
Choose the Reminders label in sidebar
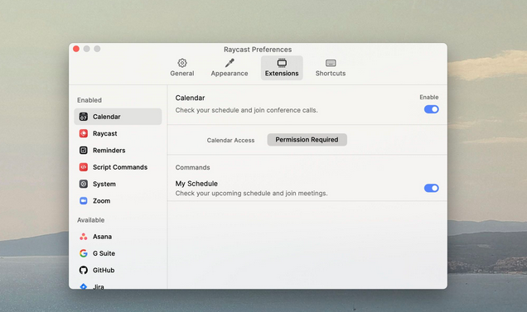[x=109, y=150]
